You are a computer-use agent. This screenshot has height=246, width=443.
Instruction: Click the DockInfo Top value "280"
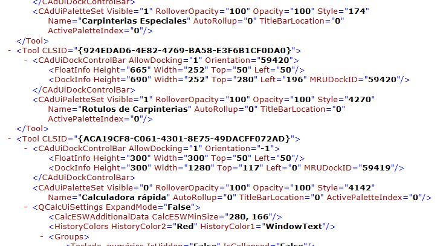(245, 80)
